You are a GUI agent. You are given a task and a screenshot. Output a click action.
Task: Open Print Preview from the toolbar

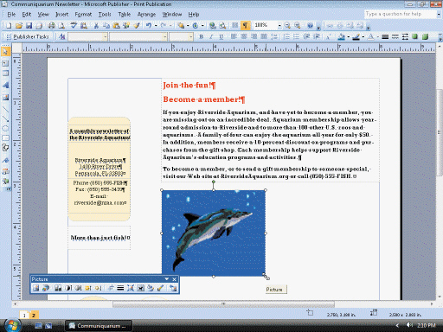[x=61, y=26]
